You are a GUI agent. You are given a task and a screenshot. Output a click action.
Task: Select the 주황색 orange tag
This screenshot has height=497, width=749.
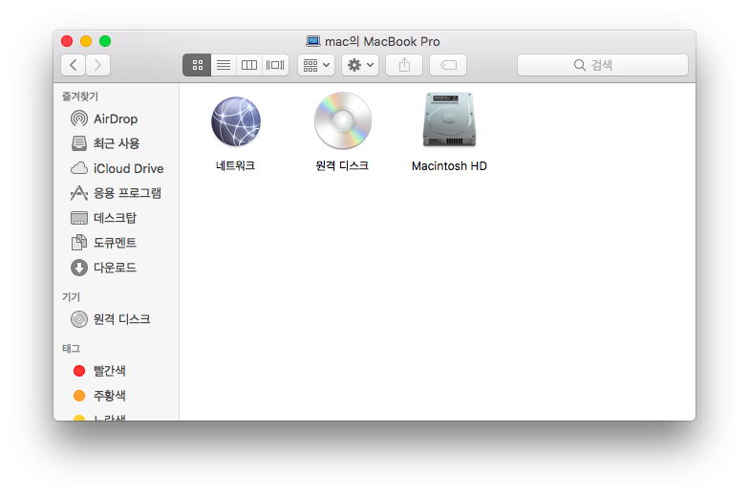pyautogui.click(x=117, y=396)
